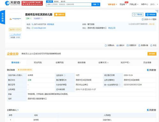Click the 去认证 link
The image size is (159, 122).
pos(152,24)
